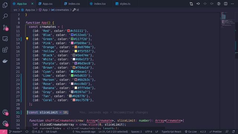Image resolution: width=238 pixels, height=134 pixels.
Task: Switch to the index.tsx tab
Action: (100, 4)
